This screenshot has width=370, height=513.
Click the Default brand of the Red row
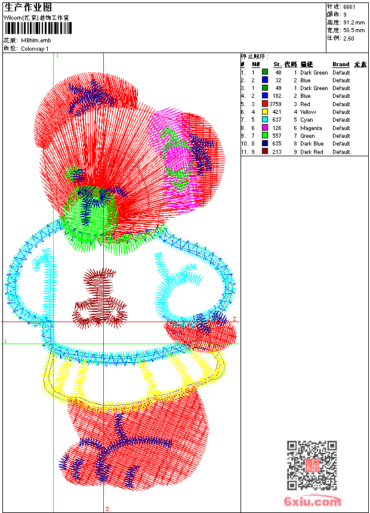tap(341, 104)
